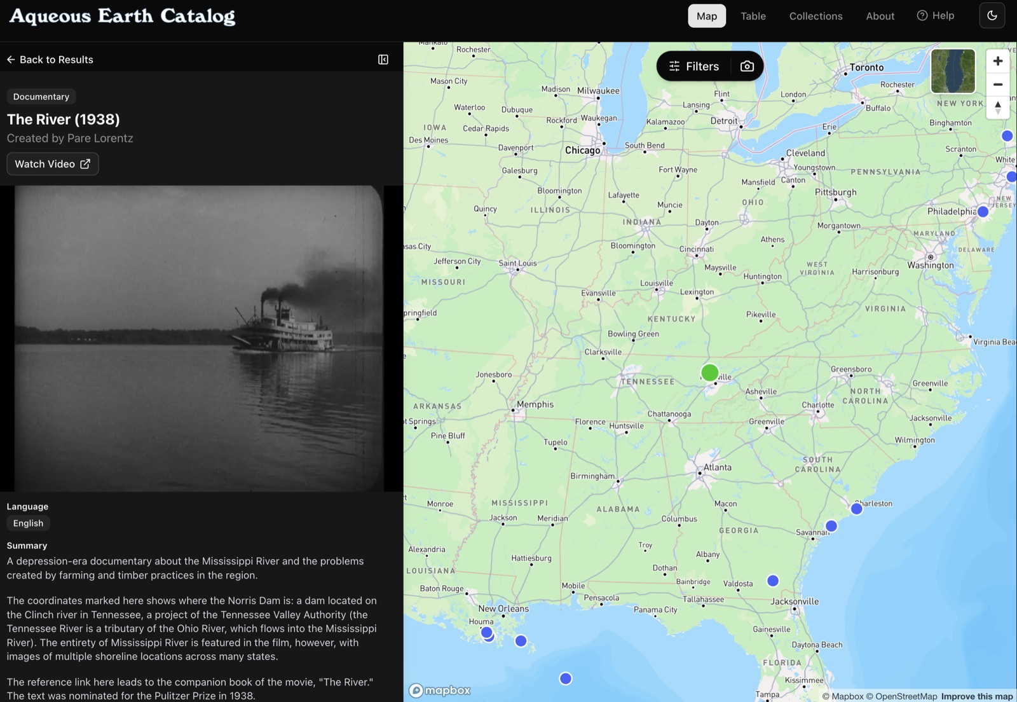Open the Watch Video external link
This screenshot has width=1017, height=702.
[x=53, y=164]
